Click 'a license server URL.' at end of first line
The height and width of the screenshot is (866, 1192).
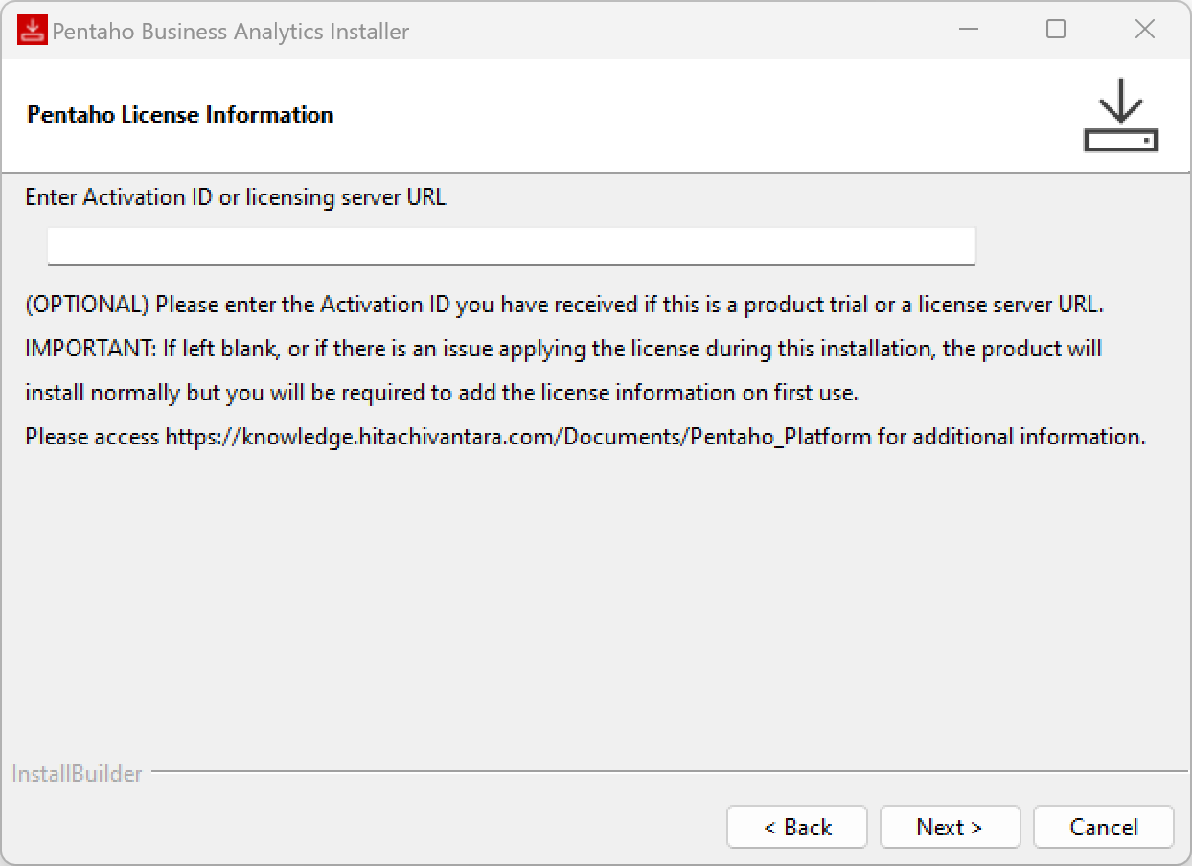(1010, 305)
